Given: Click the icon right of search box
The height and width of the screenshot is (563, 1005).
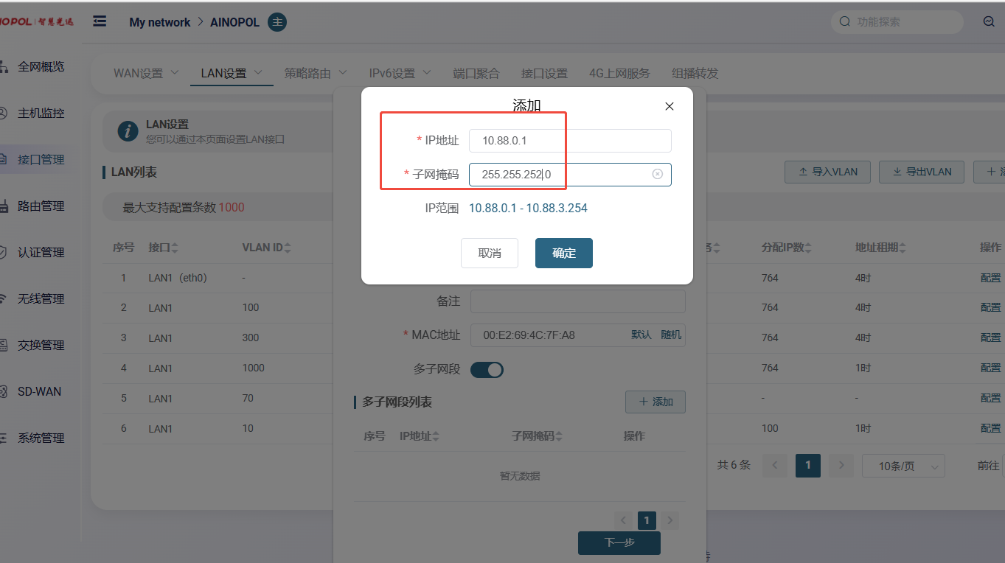Looking at the screenshot, I should [989, 22].
